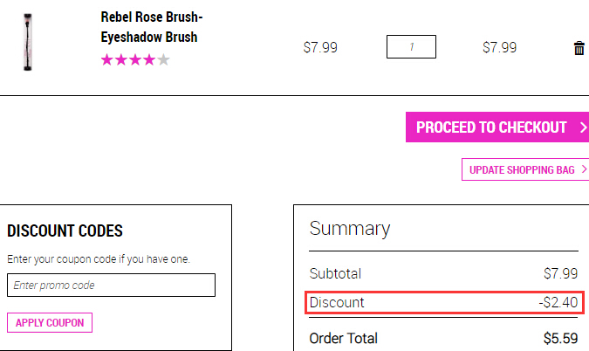Screen dimensions: 589x351
Task: Click the Rebel Rose Brush product thumbnail
Action: click(x=28, y=42)
